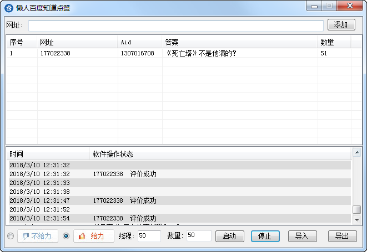Click the 时间 column header in log
367x252 pixels.
click(x=48, y=154)
